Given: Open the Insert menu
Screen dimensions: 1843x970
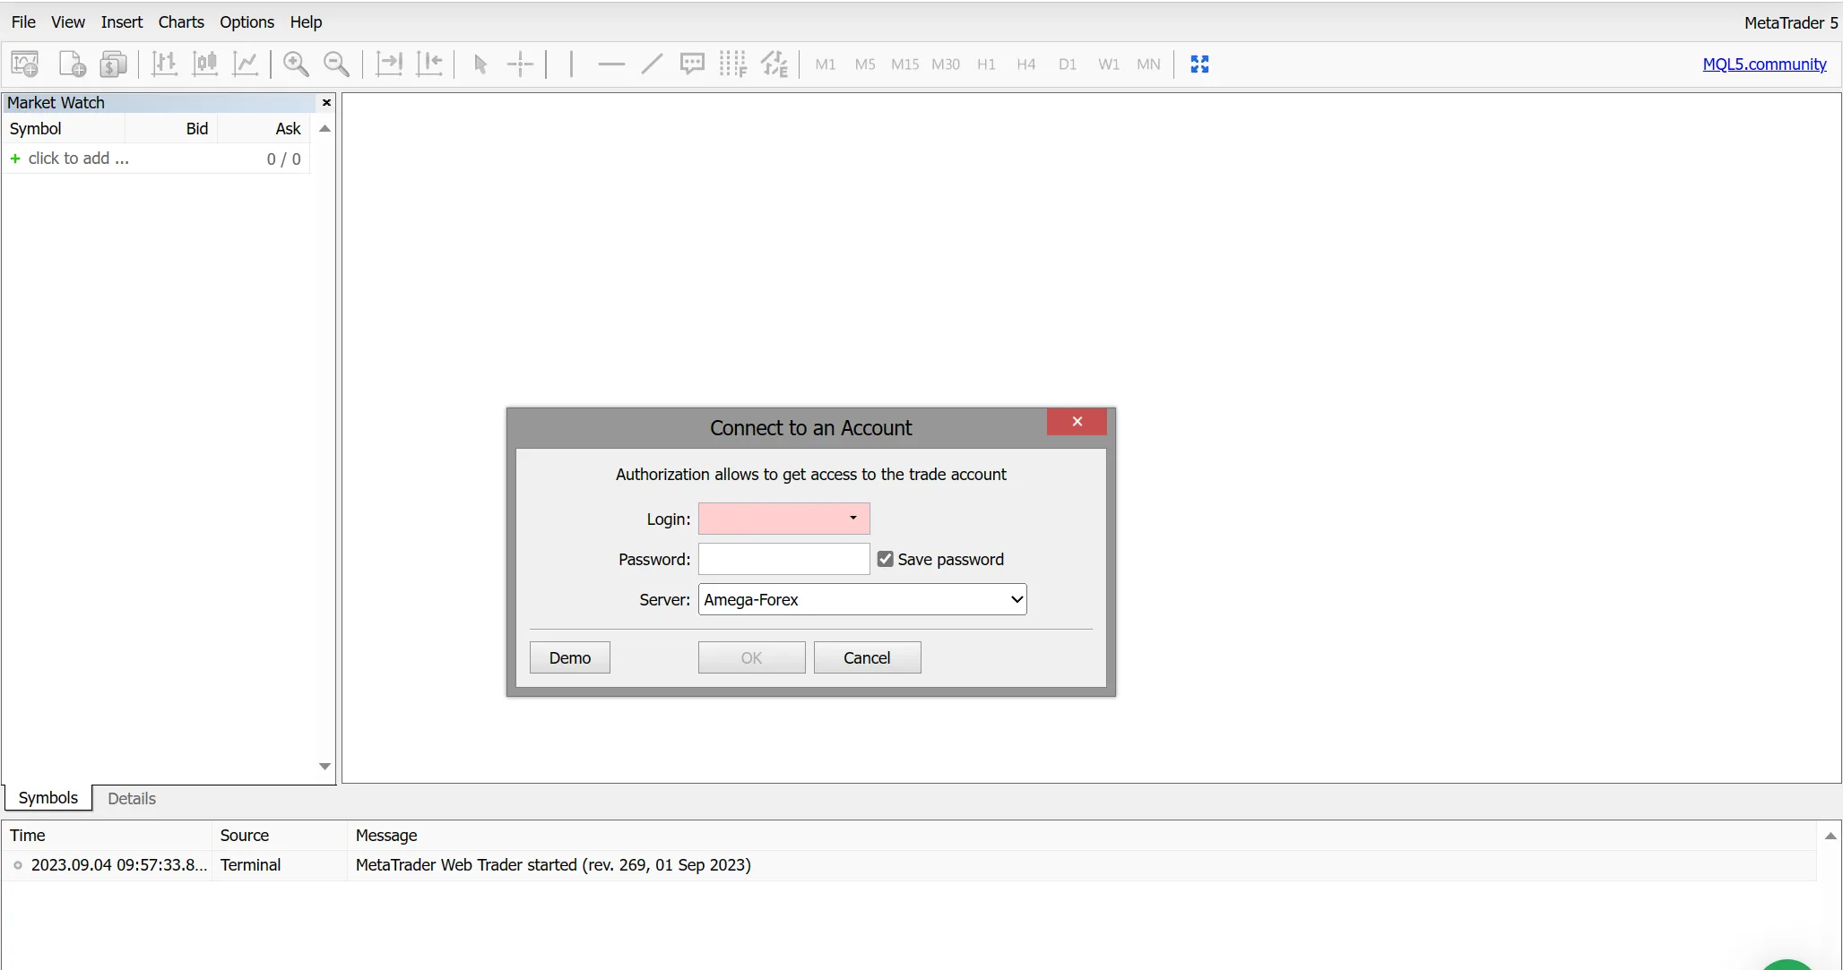Looking at the screenshot, I should tap(122, 21).
